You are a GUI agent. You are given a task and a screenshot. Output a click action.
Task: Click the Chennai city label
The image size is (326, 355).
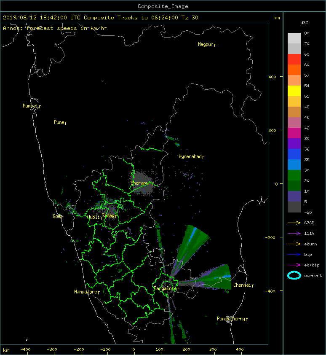[x=242, y=285]
